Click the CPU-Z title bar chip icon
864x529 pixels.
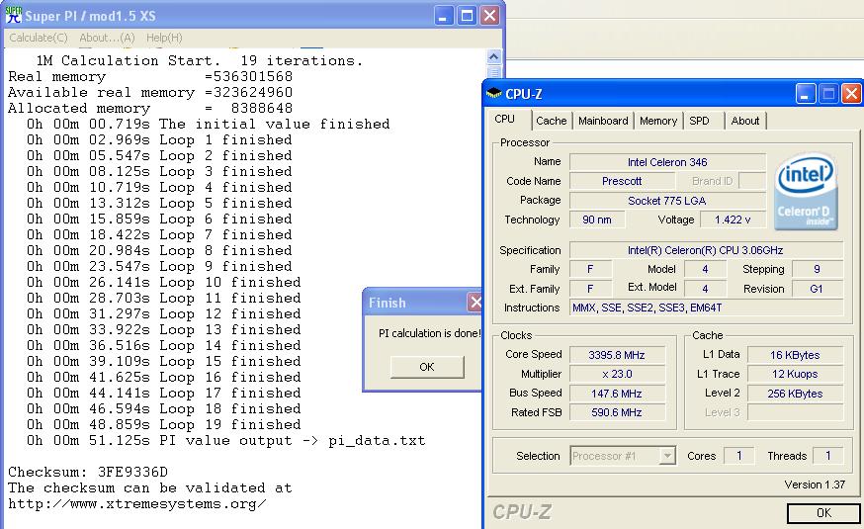[493, 93]
